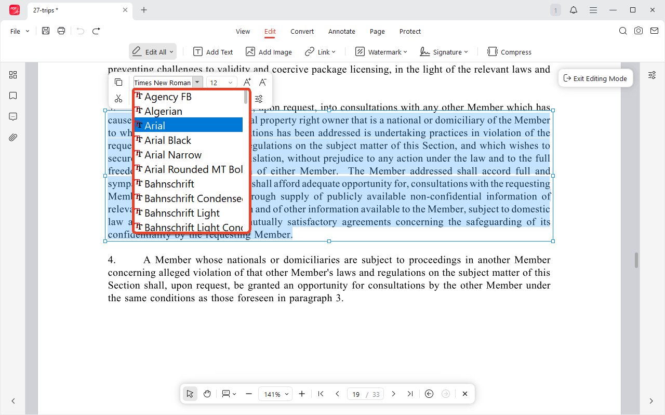Open the attachments paperclip icon
The height and width of the screenshot is (415, 665).
click(x=13, y=137)
